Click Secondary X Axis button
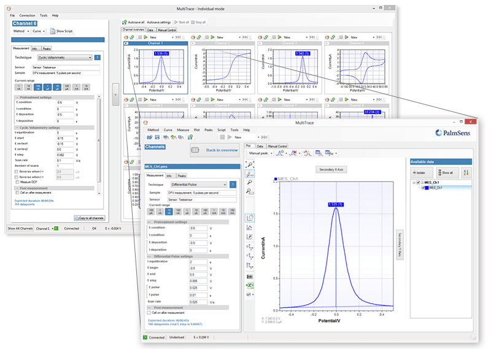491x349 pixels. [331, 170]
